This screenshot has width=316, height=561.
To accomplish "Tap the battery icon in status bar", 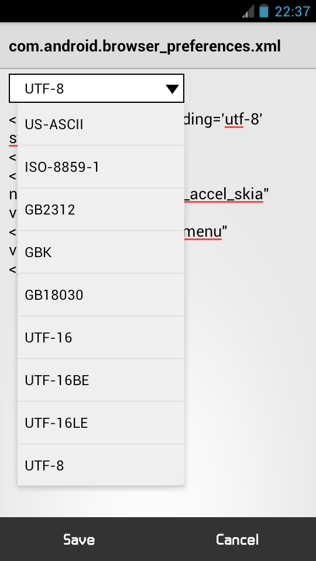I will [264, 11].
